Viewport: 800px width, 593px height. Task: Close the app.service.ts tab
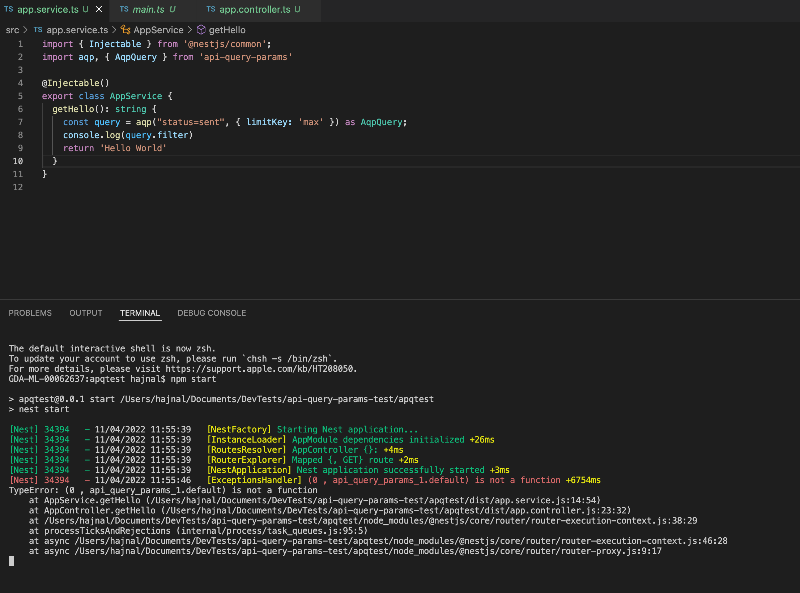point(99,9)
